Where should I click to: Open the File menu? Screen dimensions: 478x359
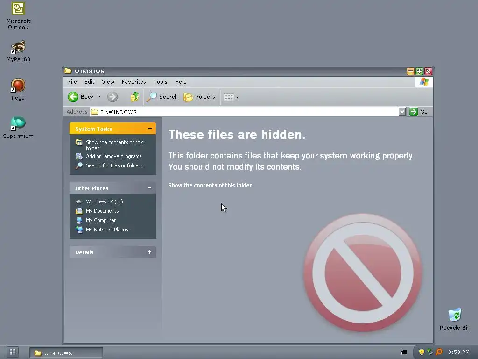pos(72,82)
